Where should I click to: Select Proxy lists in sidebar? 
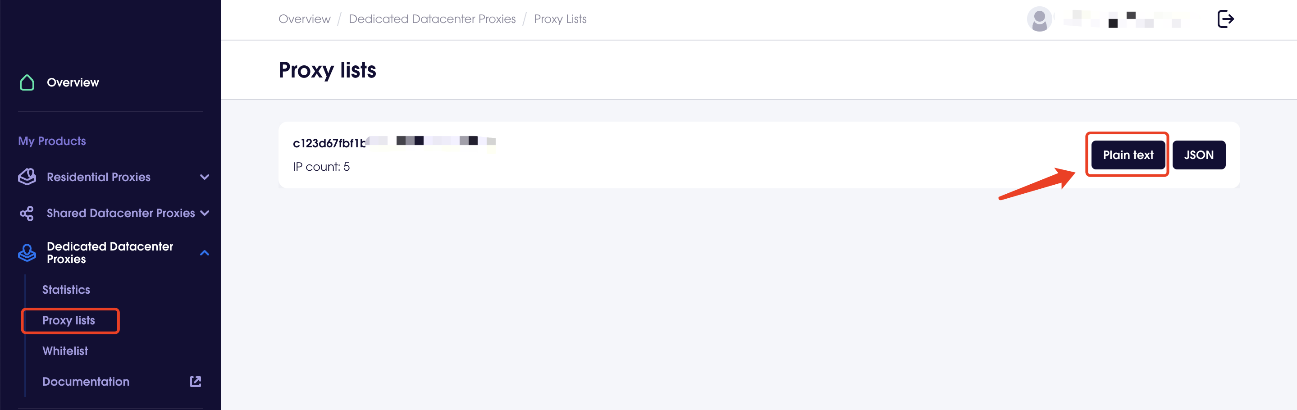[69, 320]
